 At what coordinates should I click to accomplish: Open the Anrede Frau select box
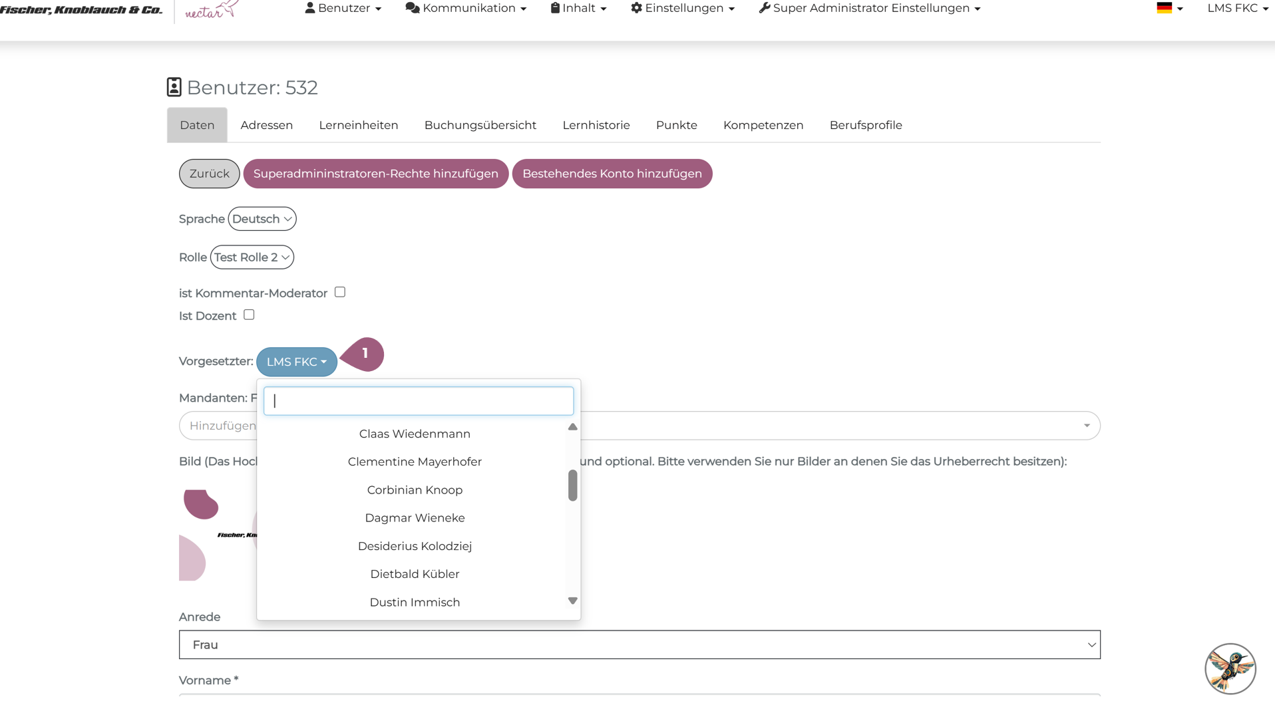(x=639, y=644)
